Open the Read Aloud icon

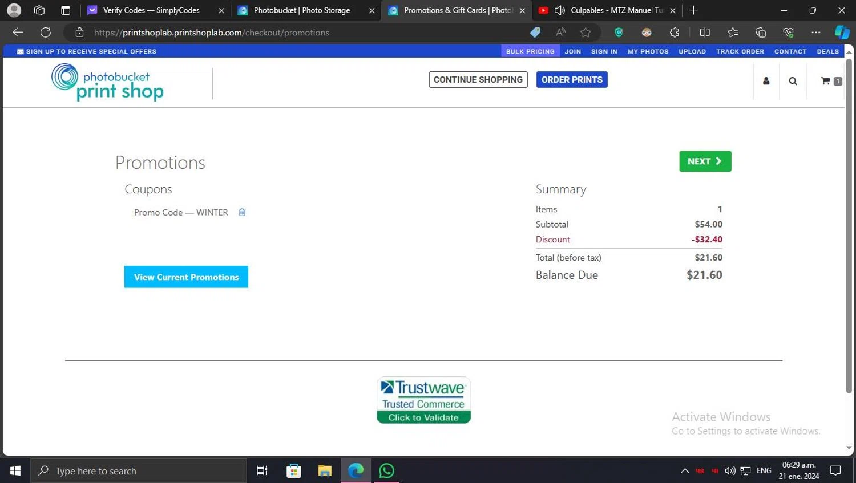pyautogui.click(x=560, y=33)
